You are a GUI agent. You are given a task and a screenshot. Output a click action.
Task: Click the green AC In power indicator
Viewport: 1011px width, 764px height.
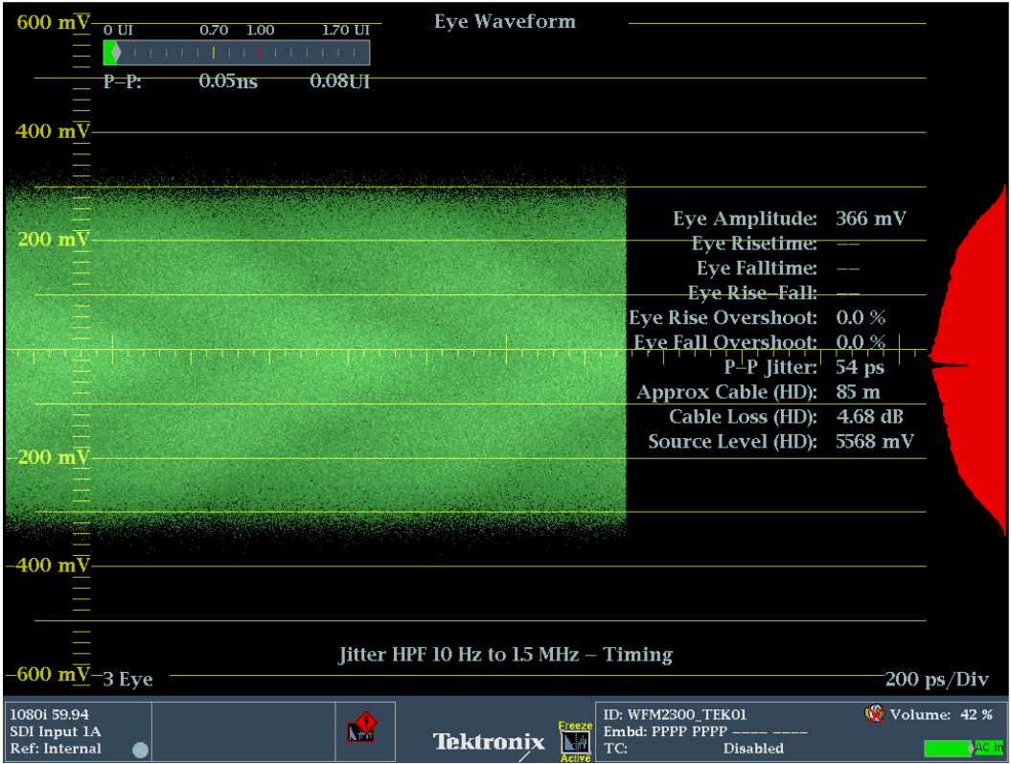pos(989,748)
